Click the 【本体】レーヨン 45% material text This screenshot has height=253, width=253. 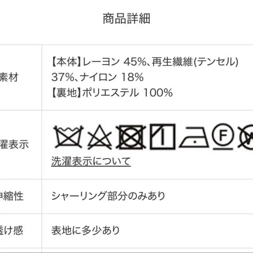pos(99,62)
